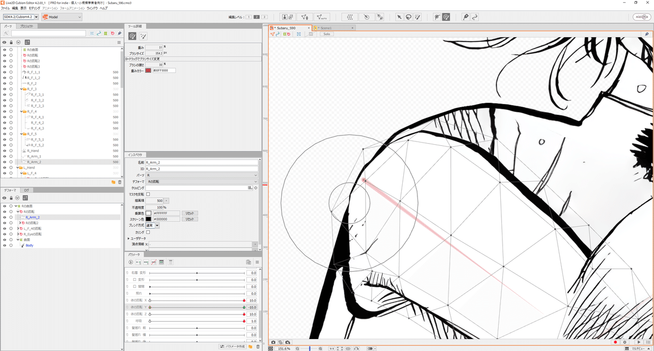The width and height of the screenshot is (654, 351).
Task: Reset the multiply color with its reset button
Action: click(x=189, y=213)
